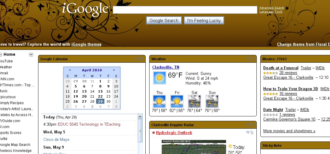Screen dimensions: 330x154
Task: Open the Google Map Search sidebar tab
Action: tap(15, 145)
